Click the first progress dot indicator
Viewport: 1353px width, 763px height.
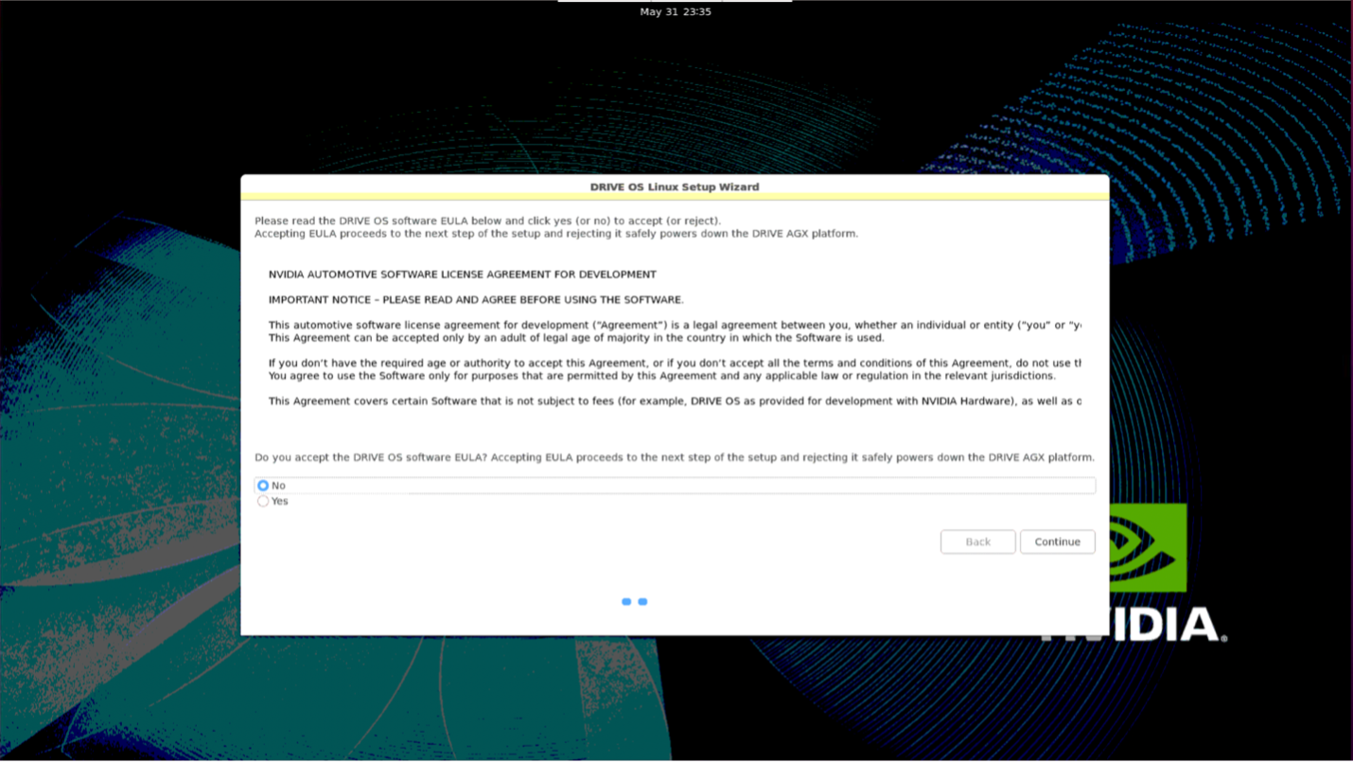[x=626, y=602]
